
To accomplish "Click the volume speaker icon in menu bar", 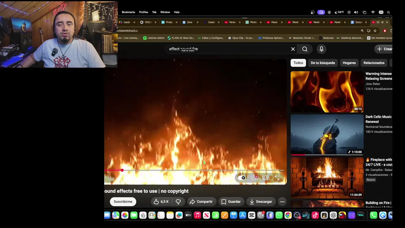I will click(356, 12).
